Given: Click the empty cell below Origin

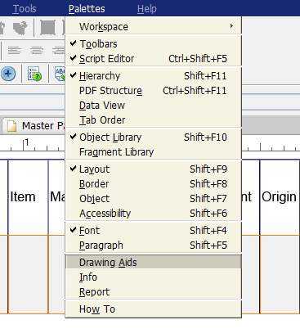Looking at the screenshot, I should (x=280, y=274).
